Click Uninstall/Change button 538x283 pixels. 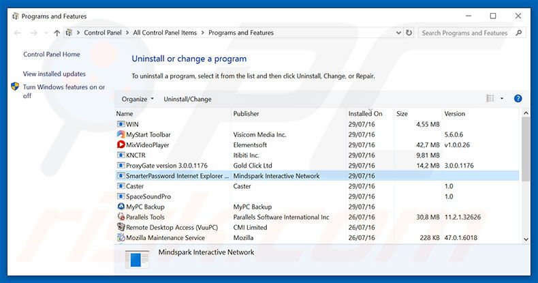click(x=187, y=99)
